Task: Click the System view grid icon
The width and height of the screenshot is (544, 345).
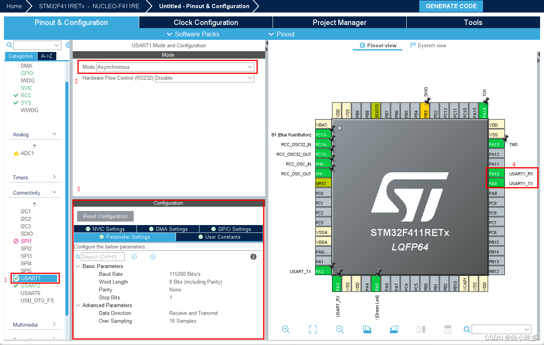Action: pos(413,45)
